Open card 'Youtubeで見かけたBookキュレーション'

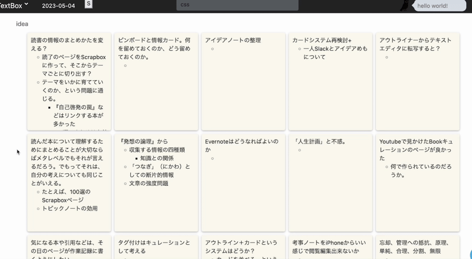[418, 183]
